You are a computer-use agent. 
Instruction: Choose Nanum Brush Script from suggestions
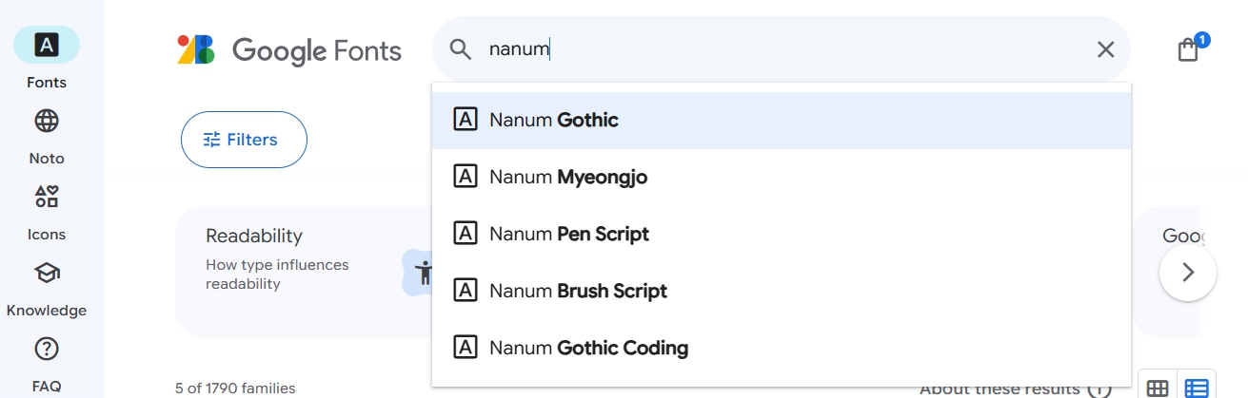782,292
